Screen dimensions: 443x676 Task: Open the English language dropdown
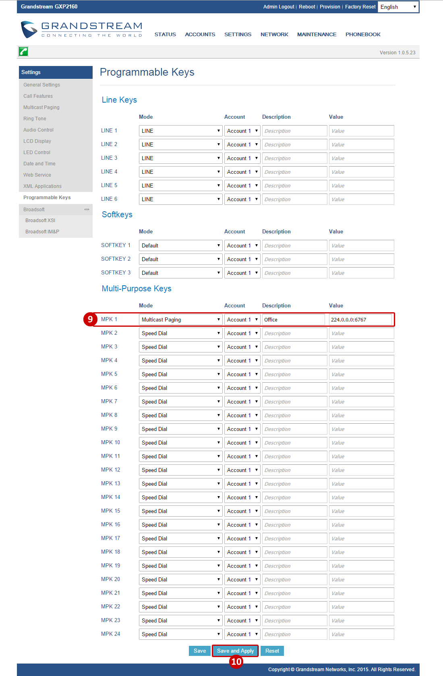coord(398,7)
